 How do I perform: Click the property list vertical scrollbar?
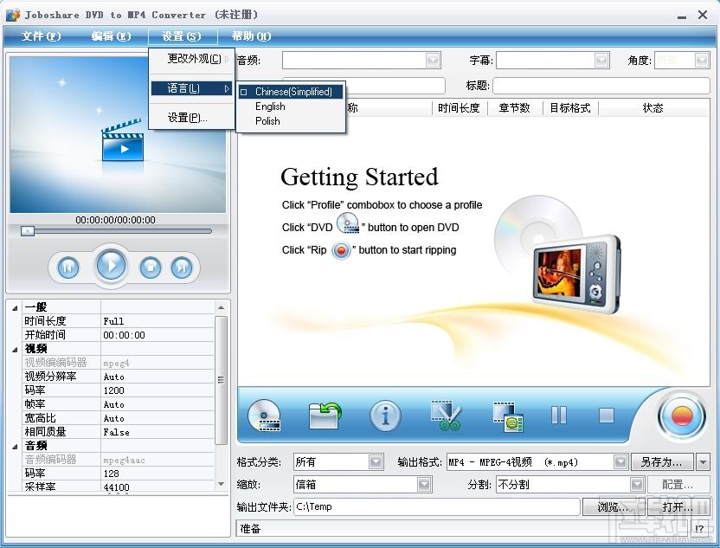221,380
